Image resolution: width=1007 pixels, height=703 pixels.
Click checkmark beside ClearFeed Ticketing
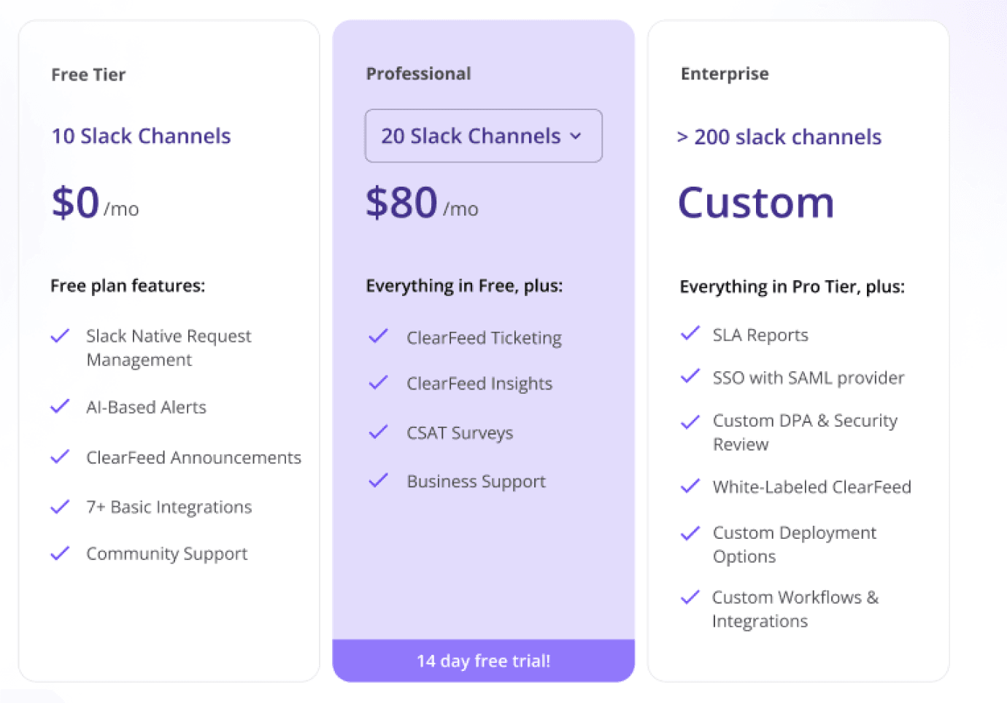pyautogui.click(x=378, y=337)
